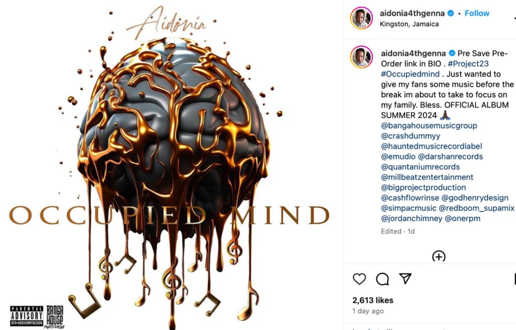Screen dimensions: 516x330
Task: Visit the @hauntedmusicrecordlabel profile
Action: (x=431, y=146)
